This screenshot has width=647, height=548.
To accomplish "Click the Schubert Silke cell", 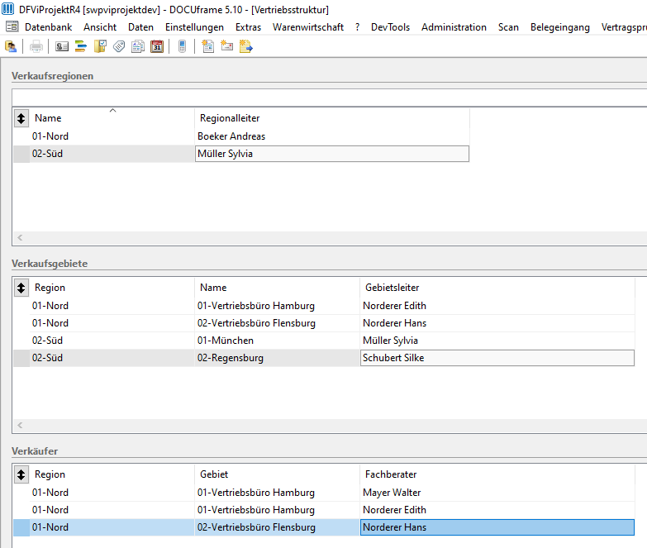I will (497, 358).
